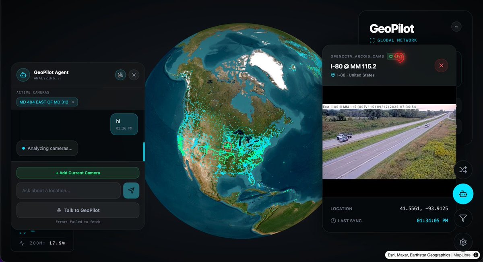Click the I-80 · United States location pin
The height and width of the screenshot is (262, 483).
point(333,75)
